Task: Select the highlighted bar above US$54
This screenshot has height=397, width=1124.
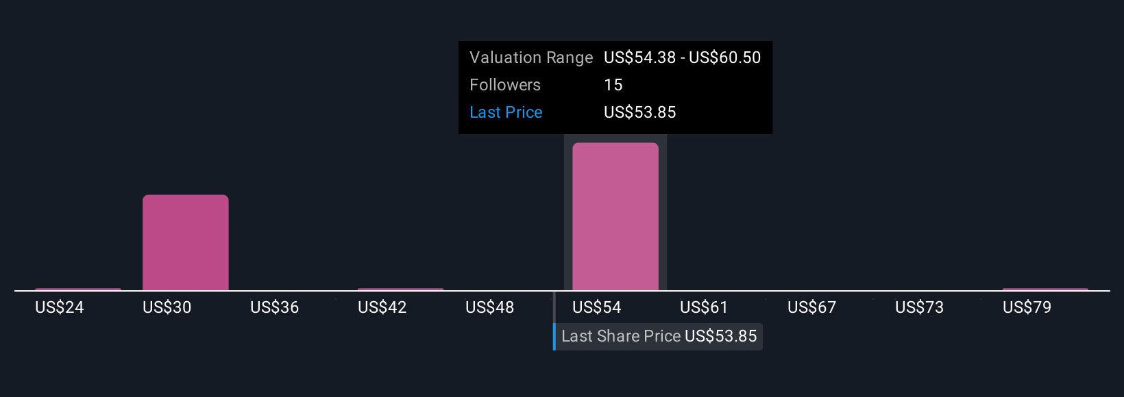Action: point(615,216)
